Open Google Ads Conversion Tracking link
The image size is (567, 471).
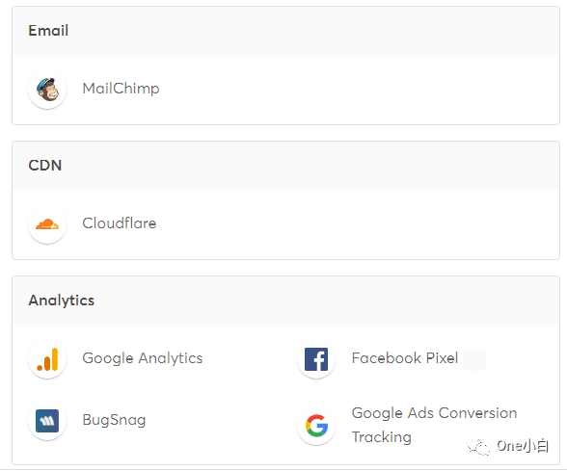point(434,425)
